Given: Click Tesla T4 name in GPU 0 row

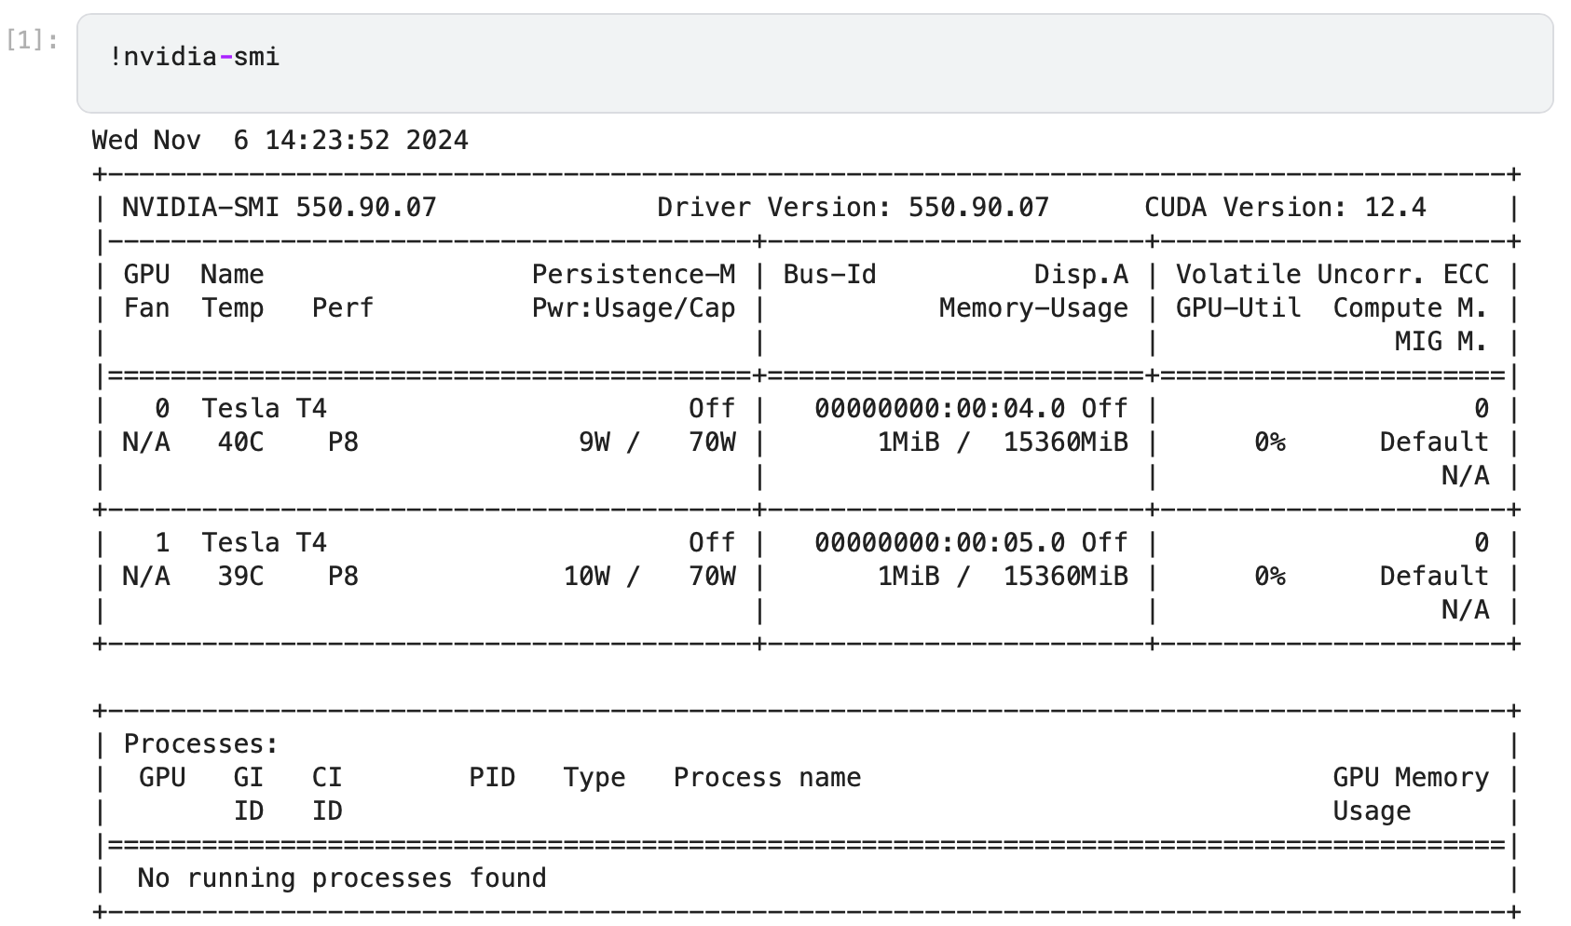Looking at the screenshot, I should (264, 409).
